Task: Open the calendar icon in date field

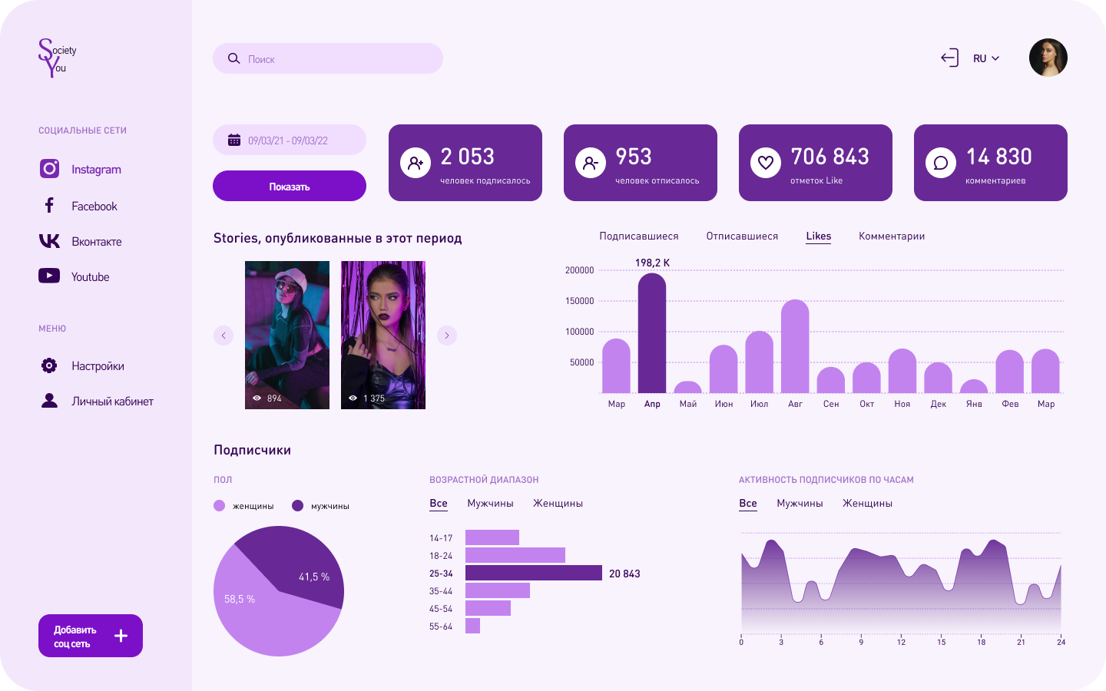Action: tap(232, 139)
